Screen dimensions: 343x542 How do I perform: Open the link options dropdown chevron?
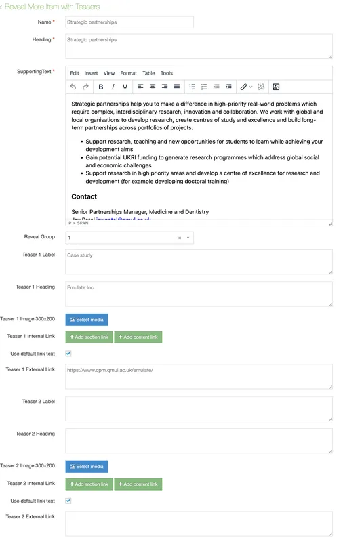(251, 87)
